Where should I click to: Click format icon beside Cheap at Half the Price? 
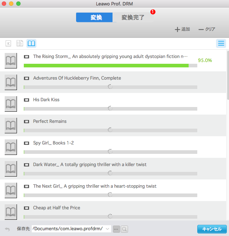point(27,208)
